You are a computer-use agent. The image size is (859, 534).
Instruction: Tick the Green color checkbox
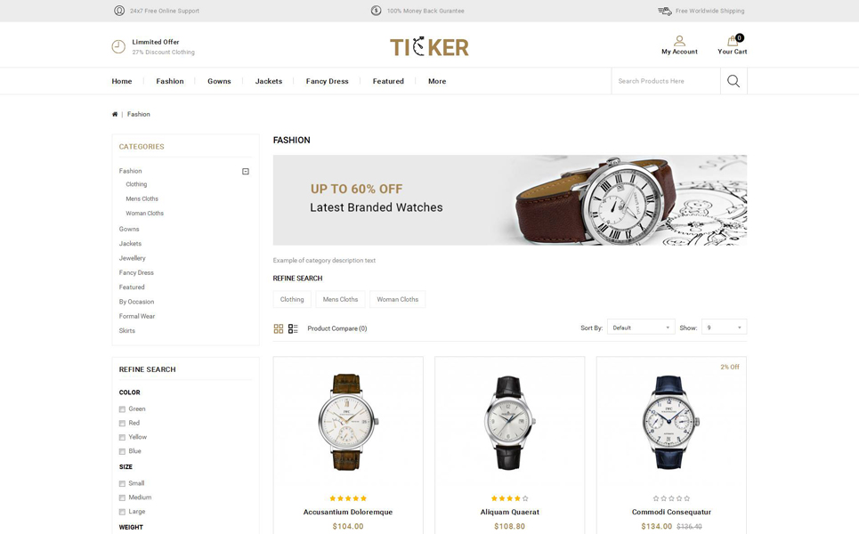(122, 409)
